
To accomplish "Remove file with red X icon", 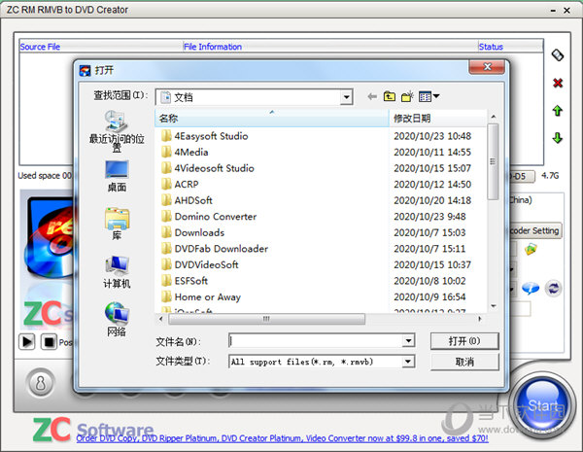I will coord(558,83).
